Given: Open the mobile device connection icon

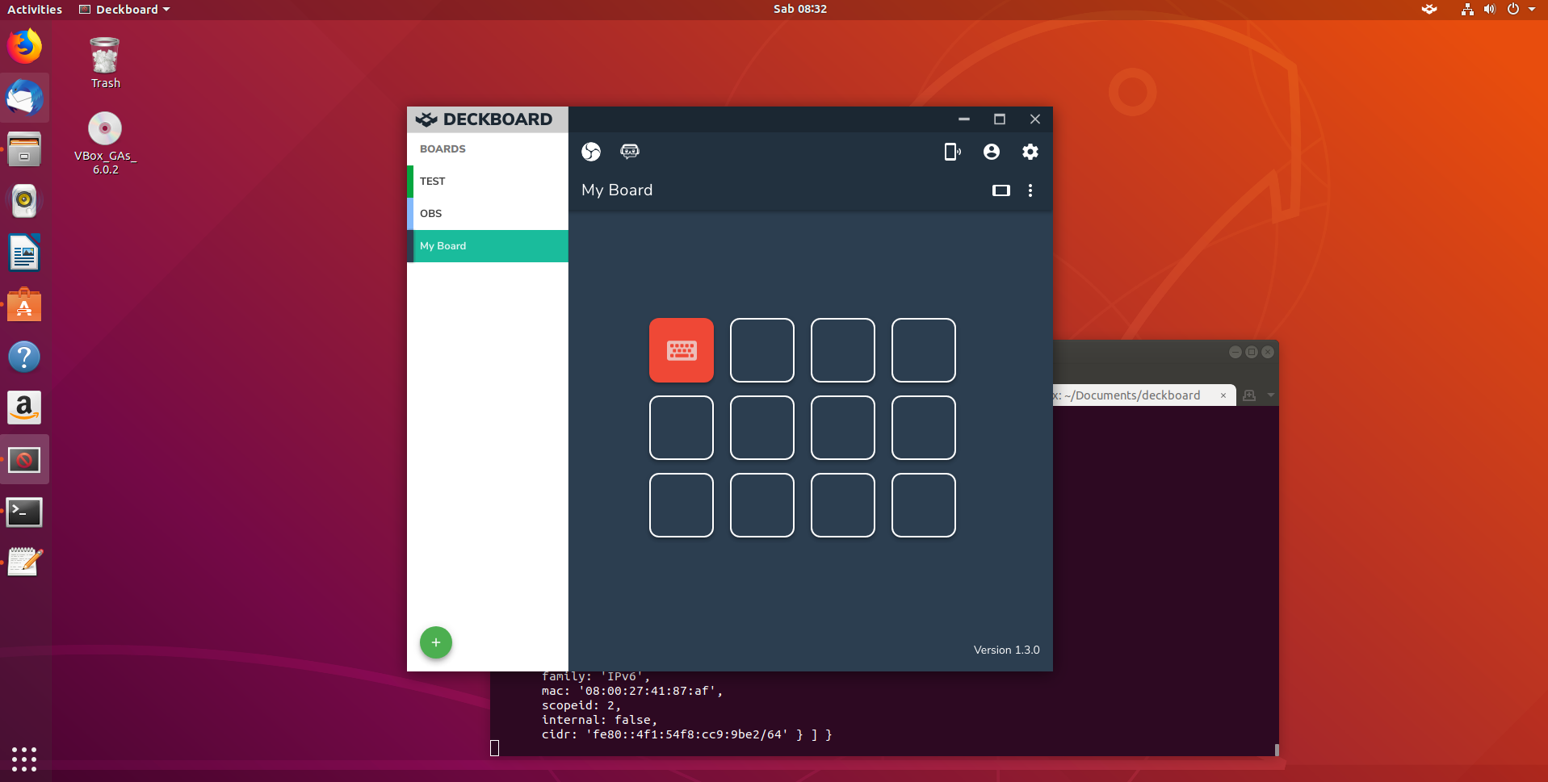Looking at the screenshot, I should [952, 152].
